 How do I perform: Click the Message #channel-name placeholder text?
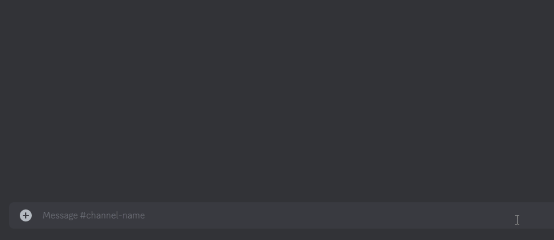93,215
